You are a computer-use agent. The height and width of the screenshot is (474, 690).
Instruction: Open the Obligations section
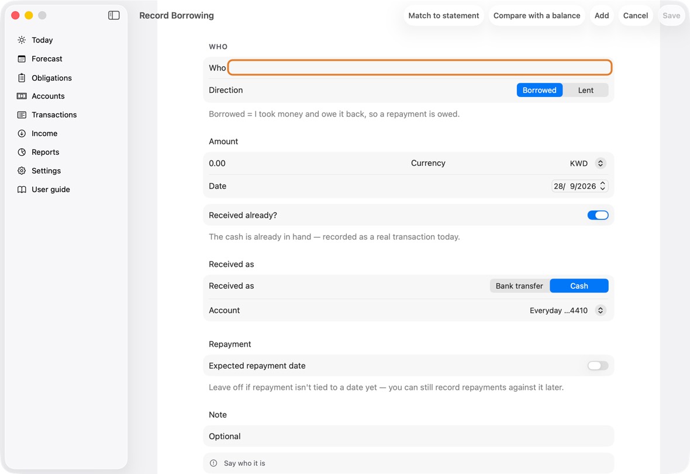[x=51, y=78]
